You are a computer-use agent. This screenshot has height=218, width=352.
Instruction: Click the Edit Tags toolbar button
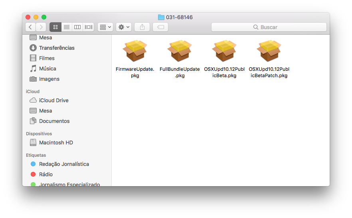pos(160,27)
